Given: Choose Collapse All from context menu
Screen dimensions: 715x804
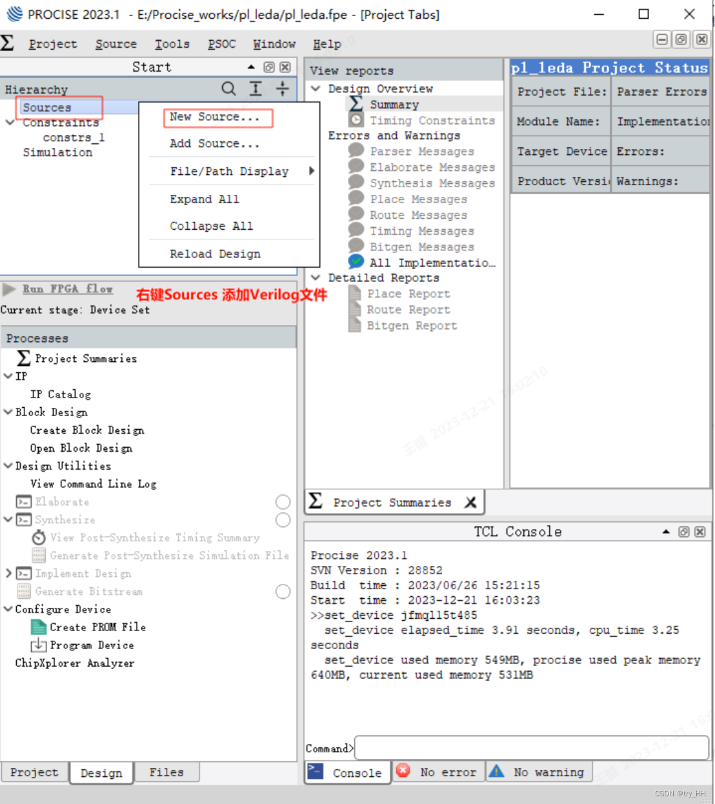Looking at the screenshot, I should click(x=212, y=226).
